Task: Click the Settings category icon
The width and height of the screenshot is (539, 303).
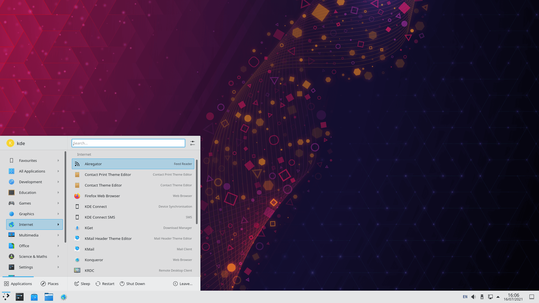Action: (12, 267)
